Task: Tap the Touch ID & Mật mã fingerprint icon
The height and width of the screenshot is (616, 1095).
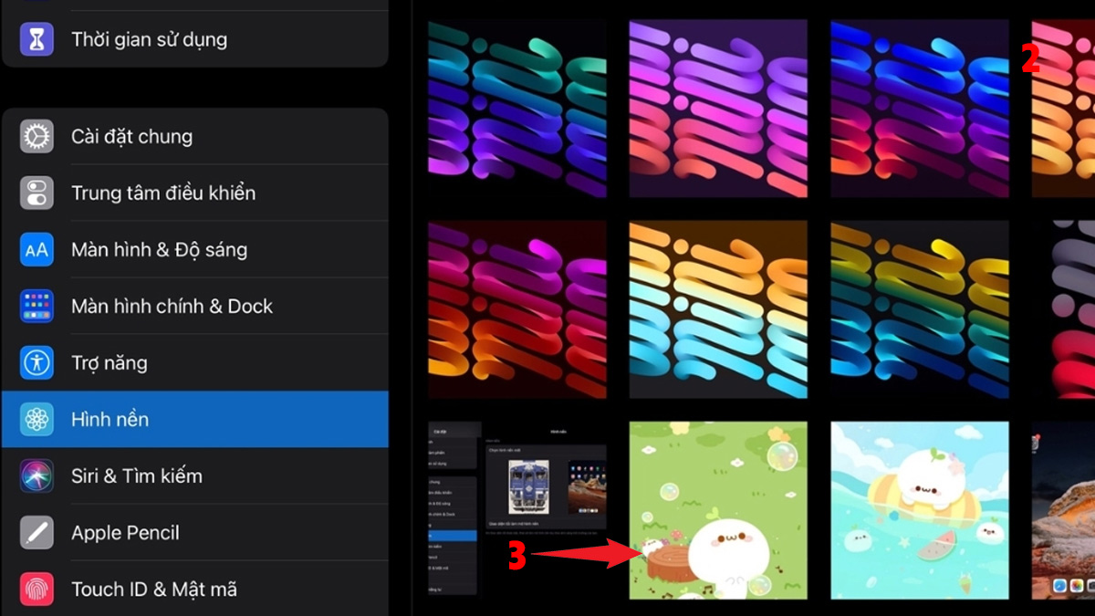Action: 37,590
